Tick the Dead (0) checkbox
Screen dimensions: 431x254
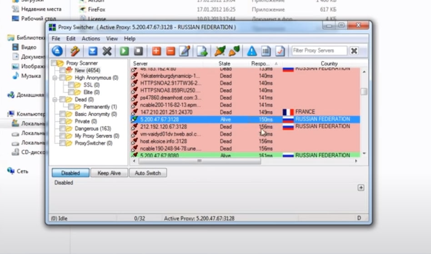[x=62, y=100]
